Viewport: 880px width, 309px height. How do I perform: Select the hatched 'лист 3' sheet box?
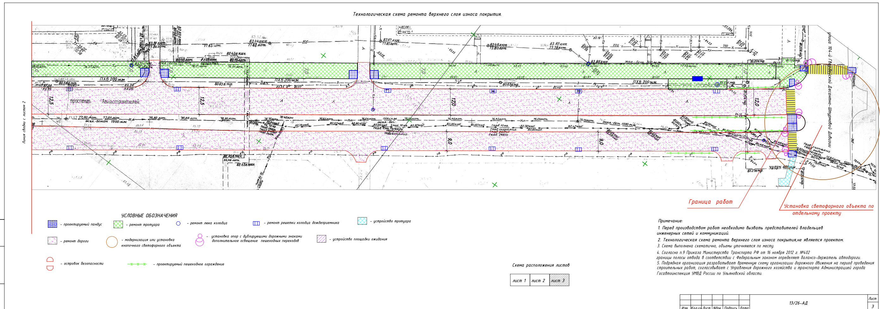pos(558,280)
